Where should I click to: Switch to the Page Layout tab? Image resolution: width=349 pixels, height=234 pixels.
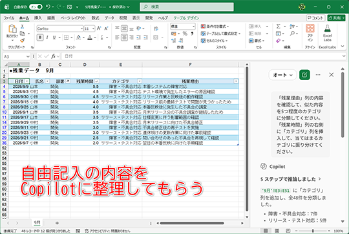point(73,18)
